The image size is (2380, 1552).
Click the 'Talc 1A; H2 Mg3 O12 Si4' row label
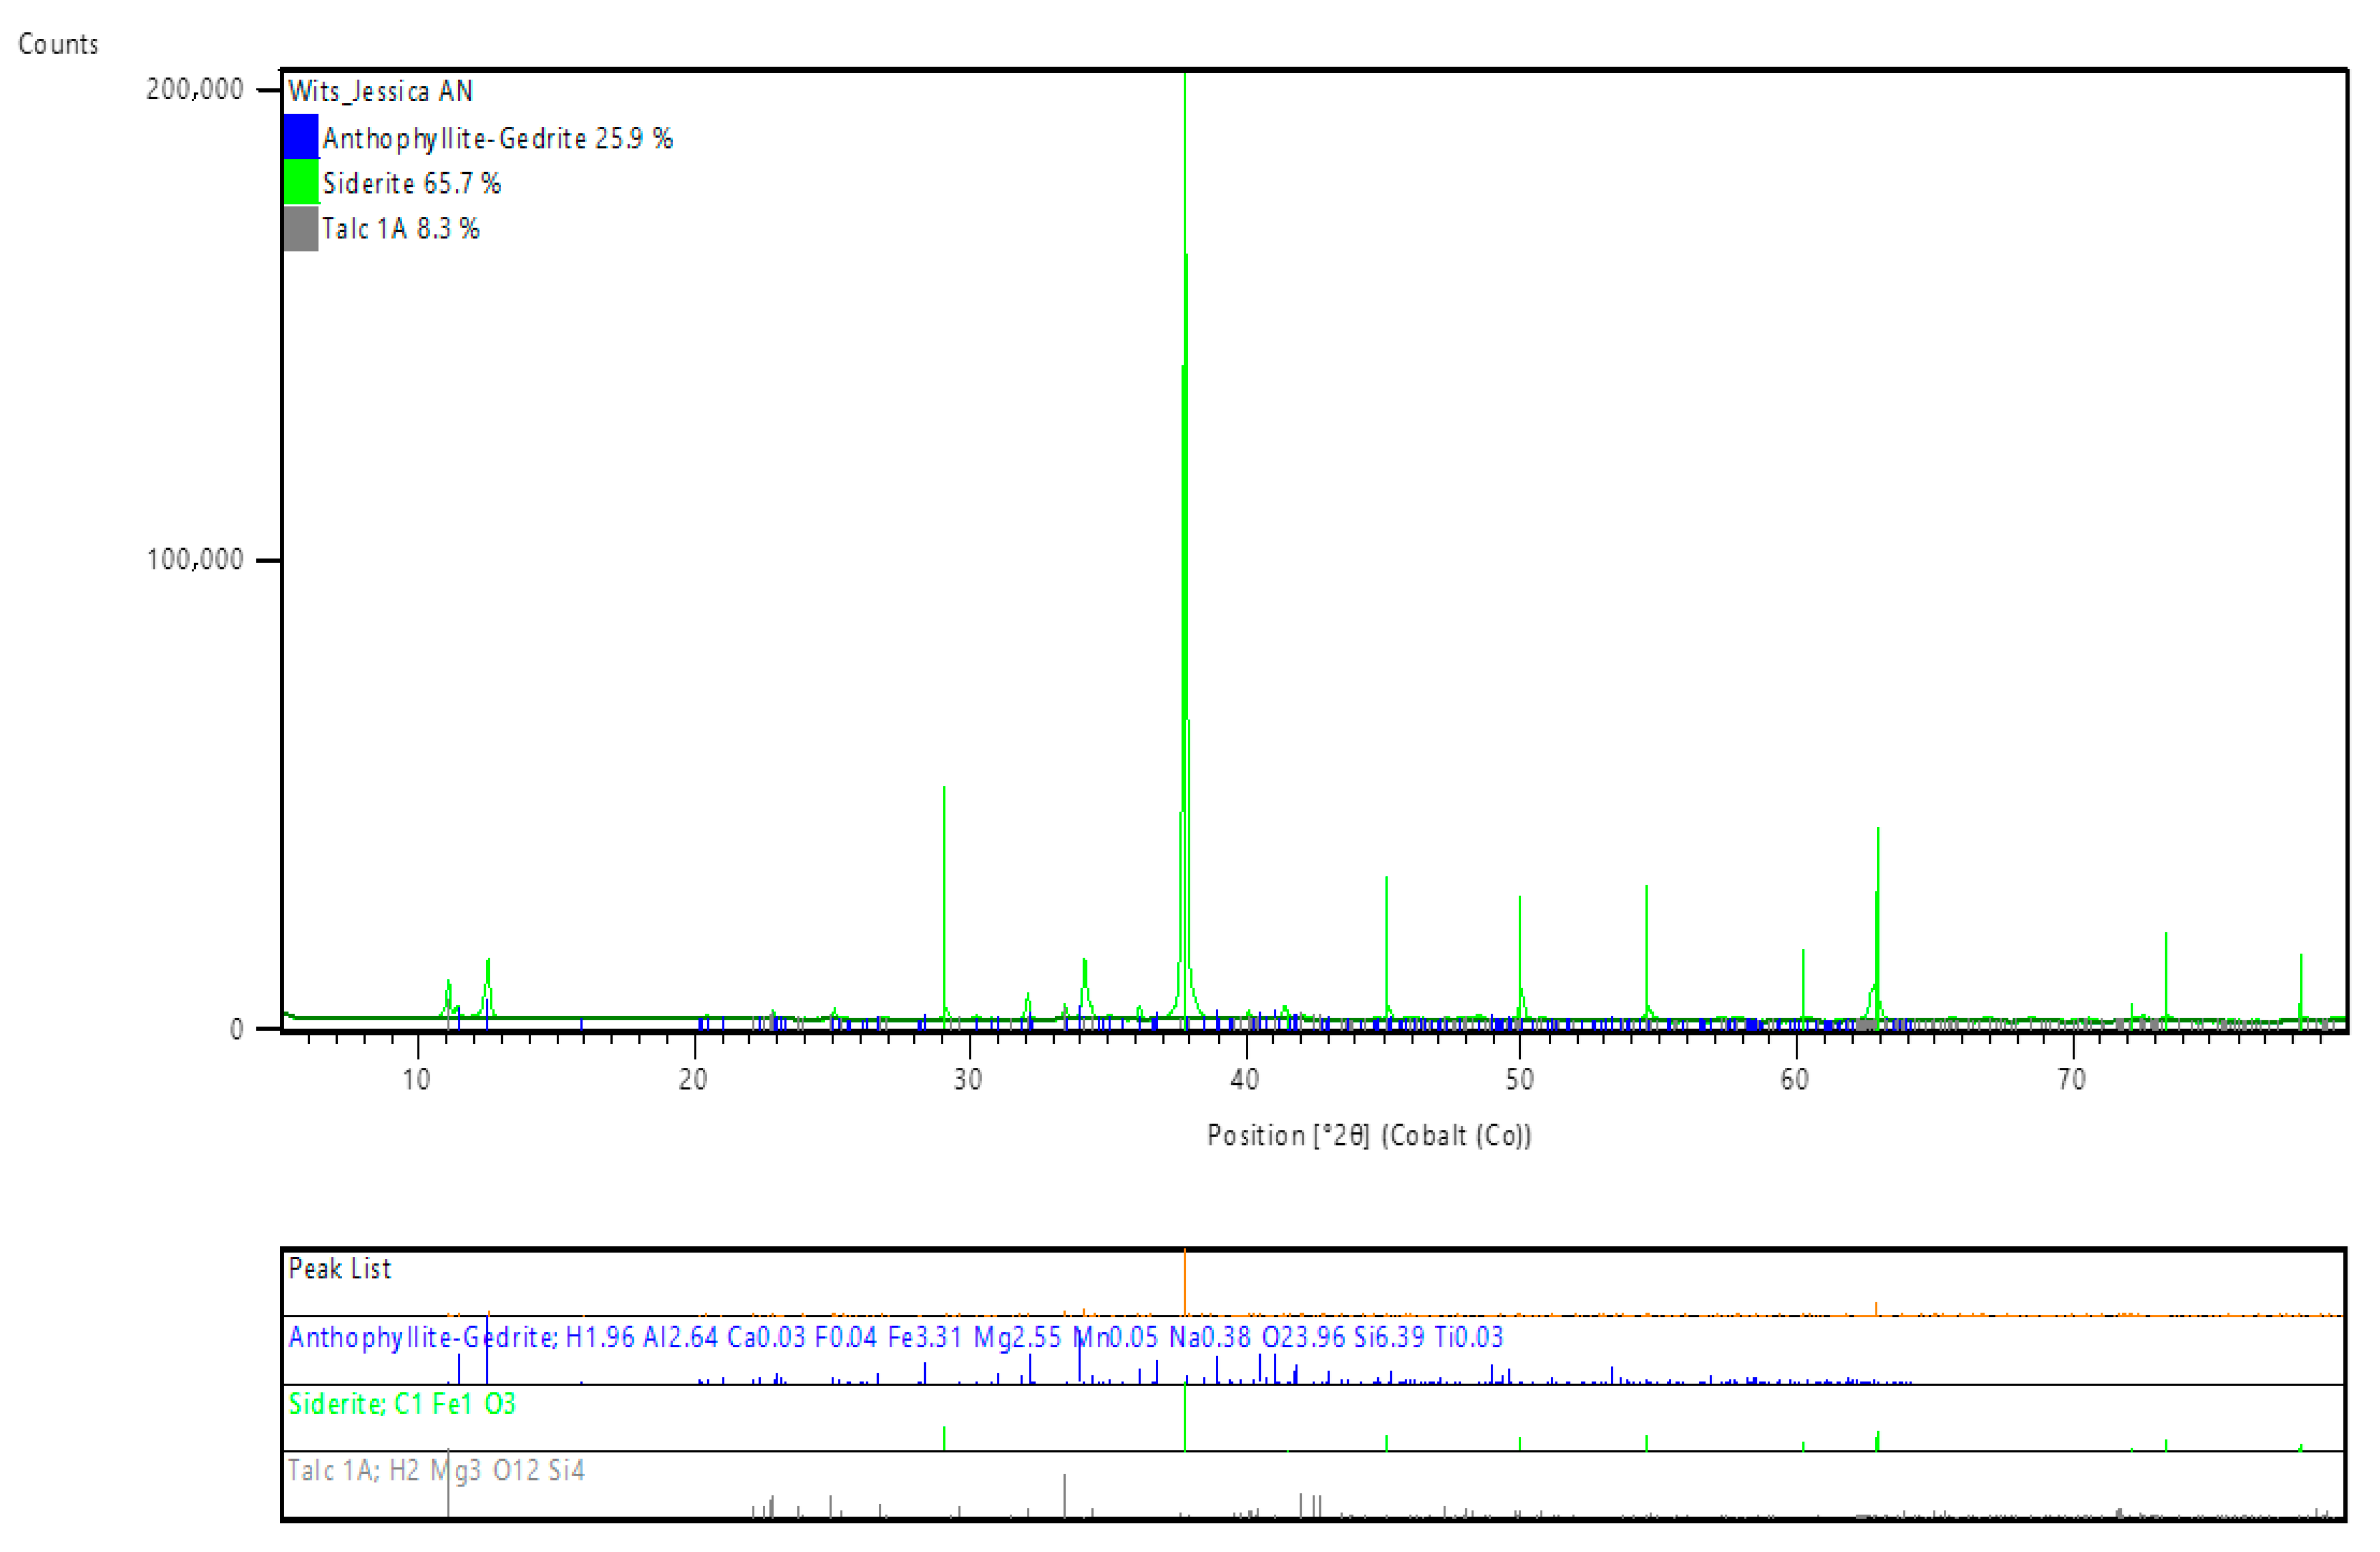click(436, 1470)
